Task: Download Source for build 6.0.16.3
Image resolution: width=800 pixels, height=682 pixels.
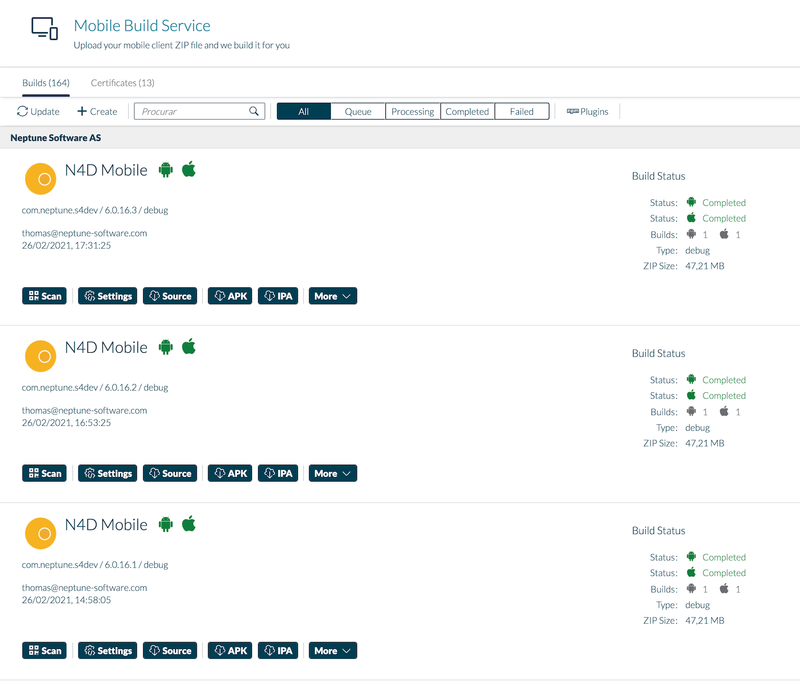Action: coord(170,296)
